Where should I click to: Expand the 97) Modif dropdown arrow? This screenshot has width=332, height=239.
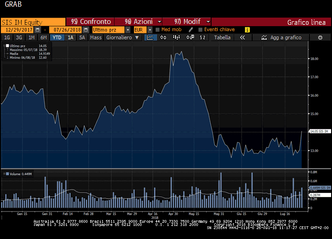[208, 22]
